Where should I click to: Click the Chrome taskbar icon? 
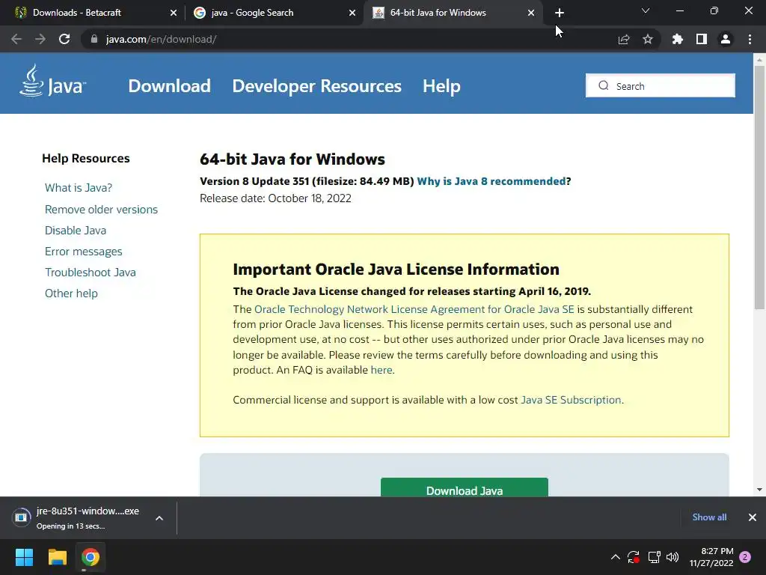pyautogui.click(x=91, y=557)
